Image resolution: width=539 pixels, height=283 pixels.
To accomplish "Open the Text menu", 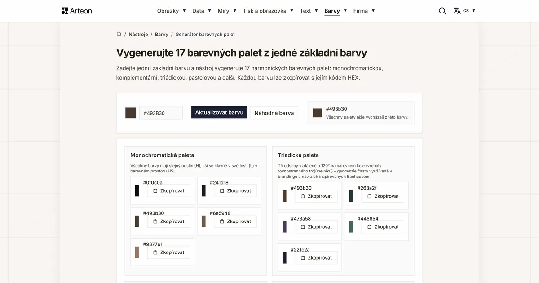I will coord(305,11).
